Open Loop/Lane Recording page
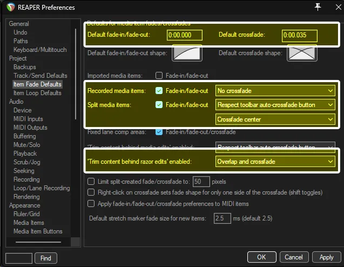The width and height of the screenshot is (344, 267). point(42,188)
